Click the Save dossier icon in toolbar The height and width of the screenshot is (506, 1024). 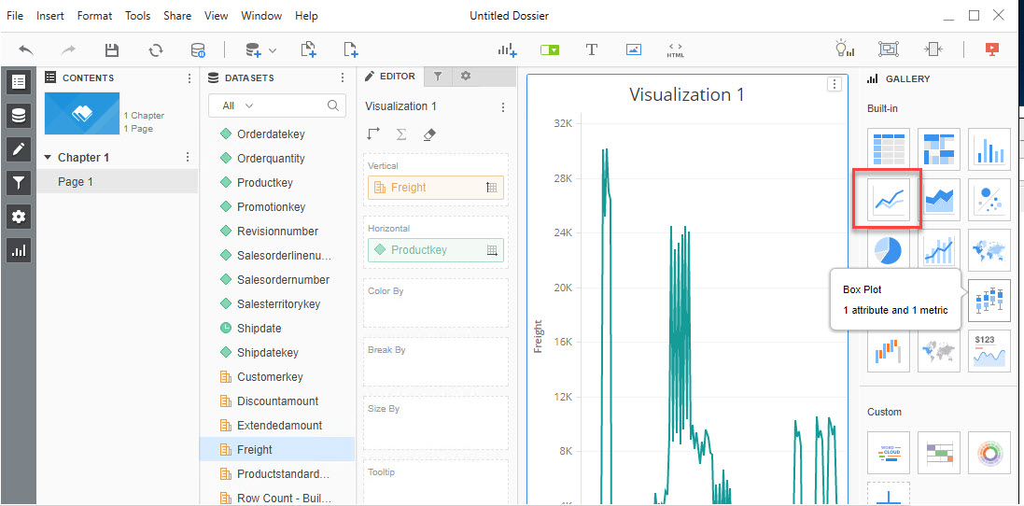[x=112, y=49]
